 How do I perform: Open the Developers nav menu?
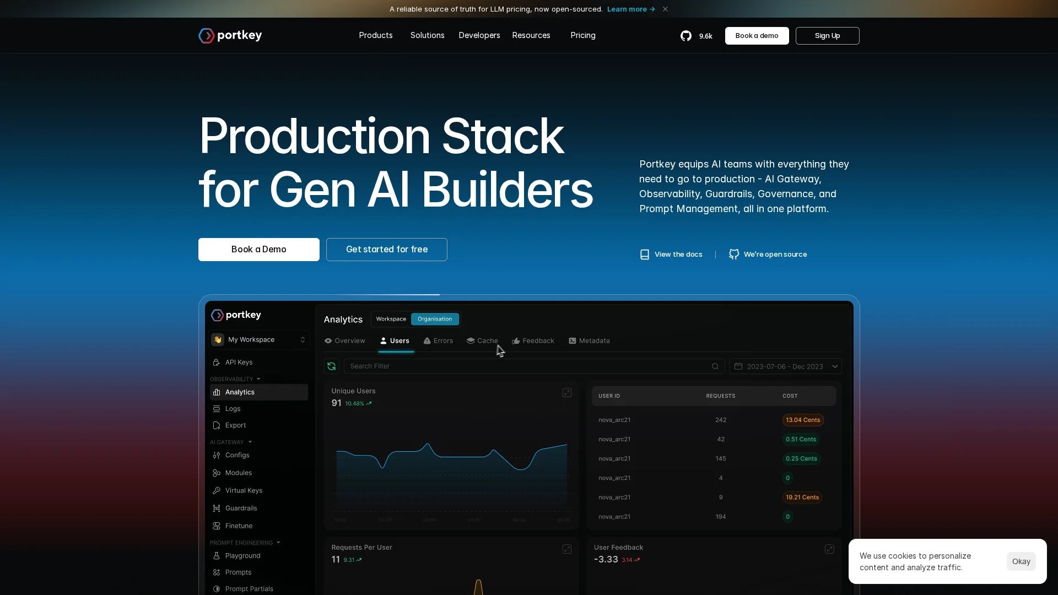(x=479, y=35)
